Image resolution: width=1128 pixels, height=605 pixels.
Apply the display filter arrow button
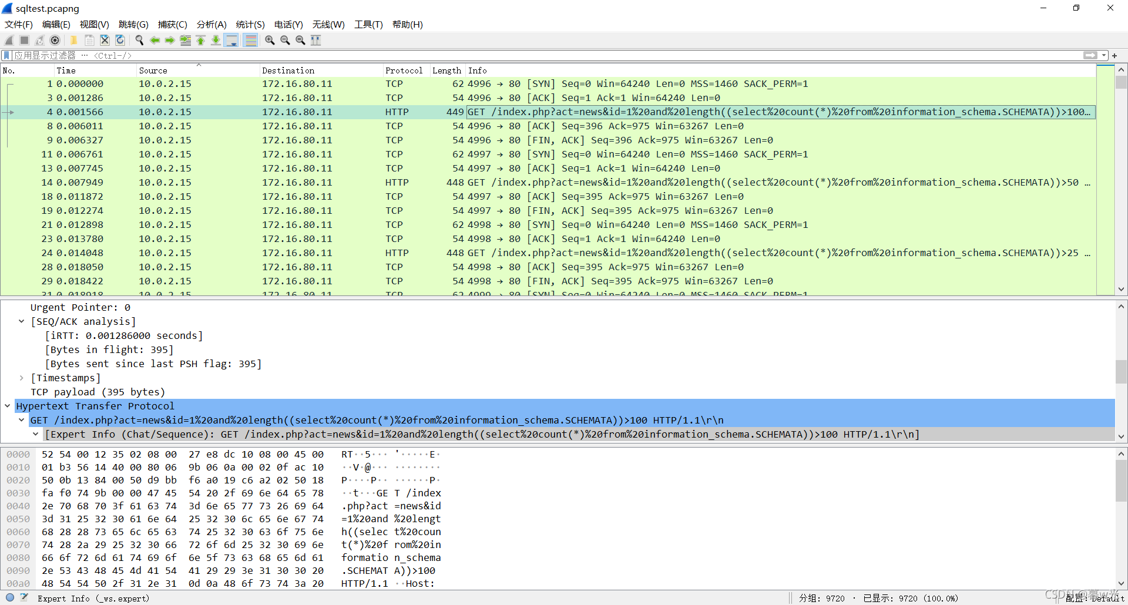click(1090, 55)
